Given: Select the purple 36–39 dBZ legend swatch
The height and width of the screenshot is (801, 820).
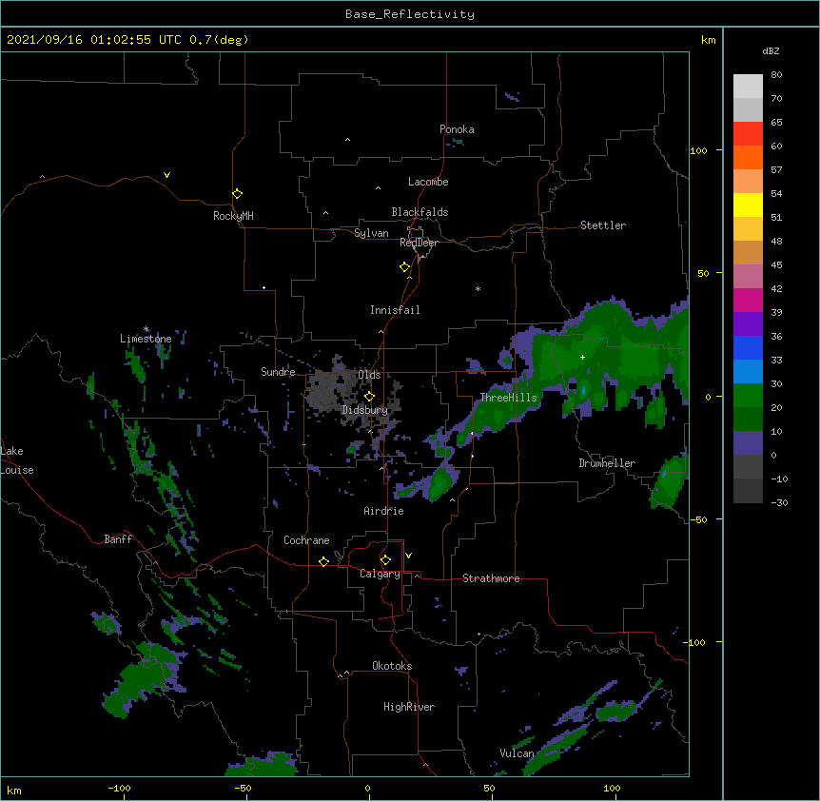Looking at the screenshot, I should coord(748,324).
